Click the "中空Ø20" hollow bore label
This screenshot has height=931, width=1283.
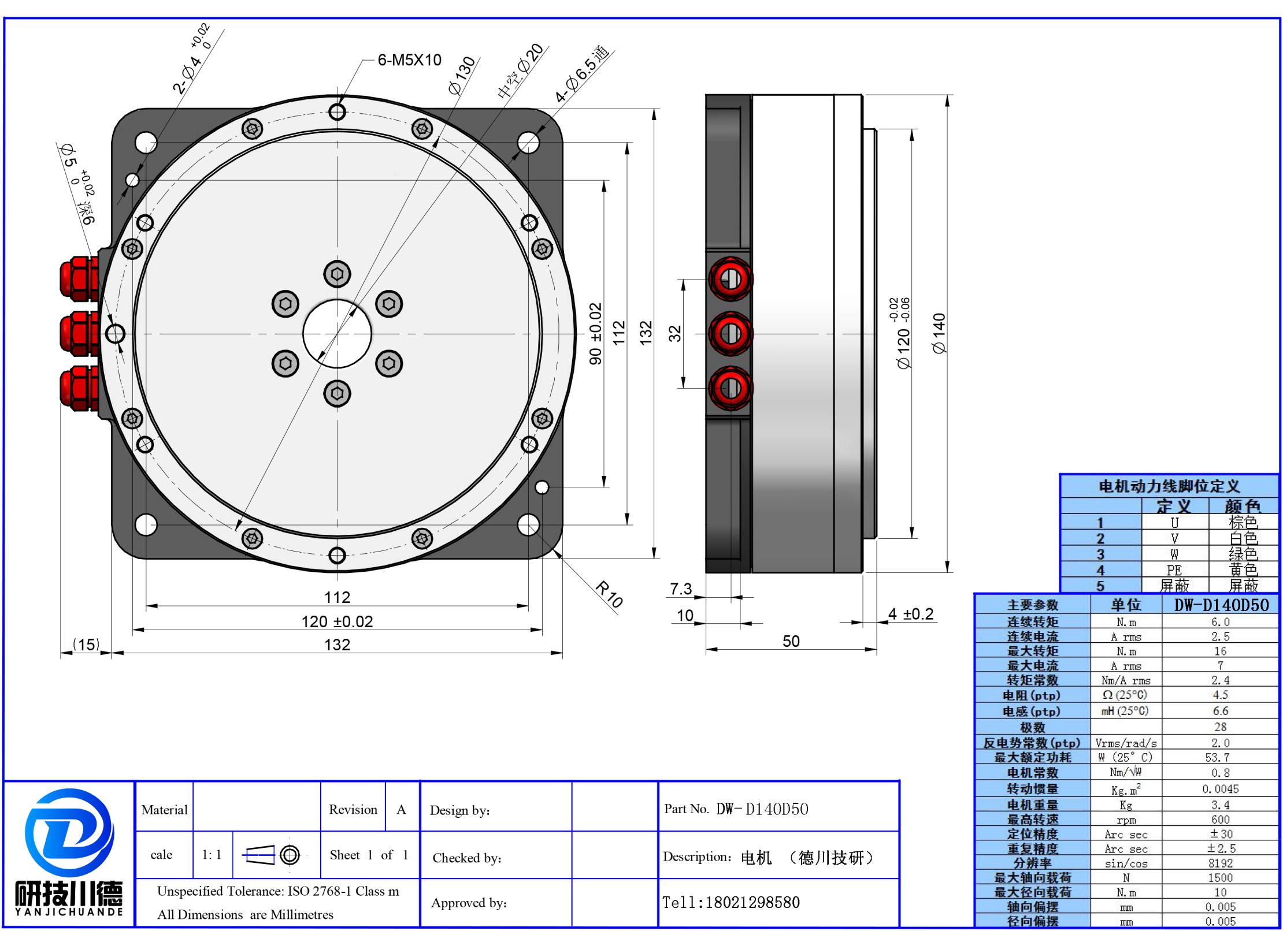click(x=520, y=71)
